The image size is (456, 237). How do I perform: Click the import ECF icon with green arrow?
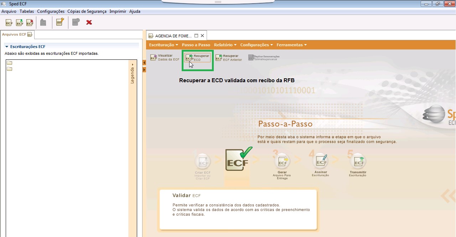tap(20, 22)
